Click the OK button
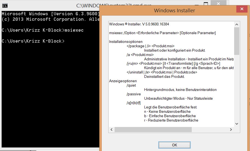 click(x=175, y=145)
